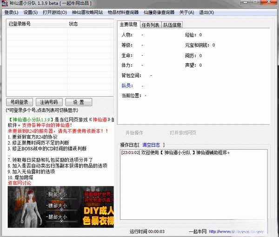The image size is (279, 237).
Task: Click the 设置 button below account list
Action: click(x=75, y=102)
